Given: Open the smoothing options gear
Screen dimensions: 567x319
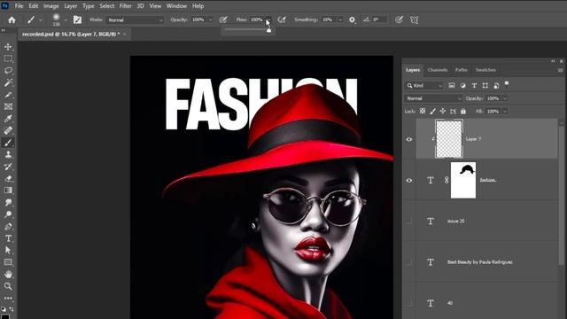Looking at the screenshot, I should (352, 19).
